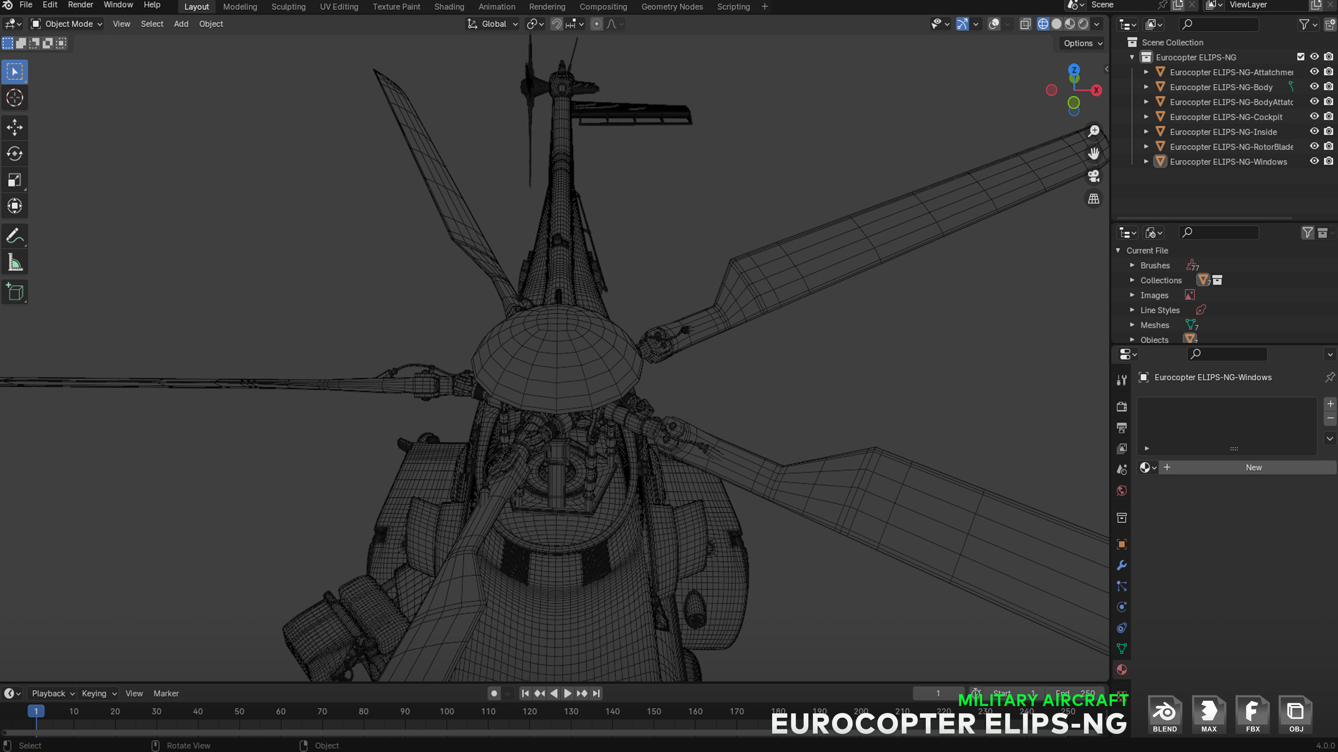Image resolution: width=1338 pixels, height=752 pixels.
Task: Expand Eurocopter ELIPS-NG-Windows tree item
Action: (x=1146, y=162)
